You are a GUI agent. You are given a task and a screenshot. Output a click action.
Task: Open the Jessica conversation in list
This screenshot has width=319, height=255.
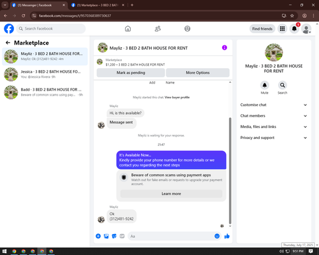point(45,74)
